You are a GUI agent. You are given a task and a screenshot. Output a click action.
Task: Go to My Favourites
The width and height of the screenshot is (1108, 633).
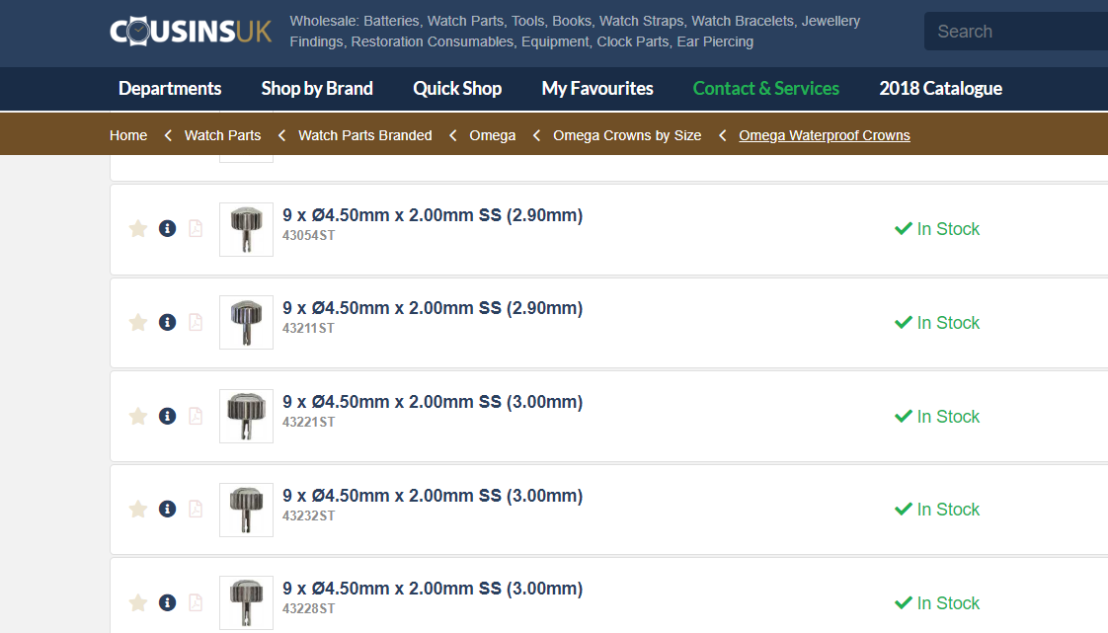597,89
